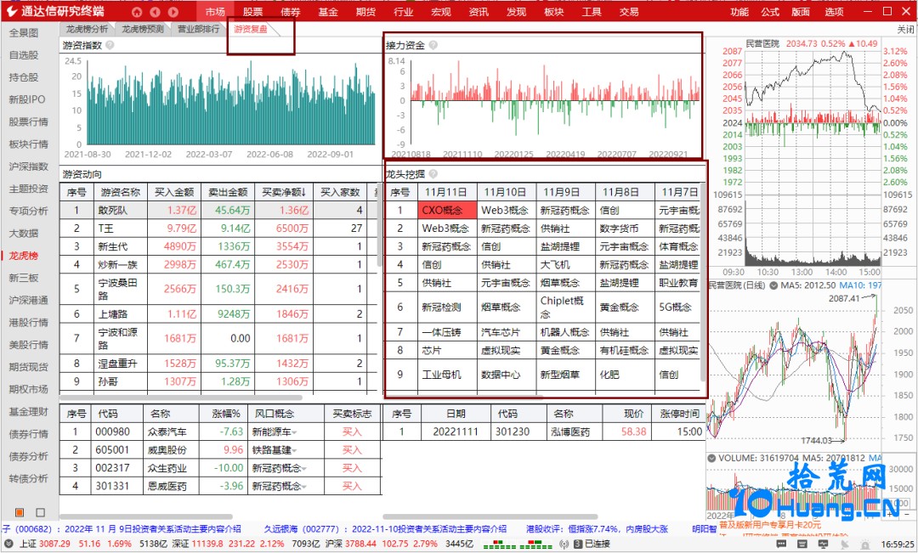
Task: Open the 交易 menu
Action: click(x=629, y=12)
